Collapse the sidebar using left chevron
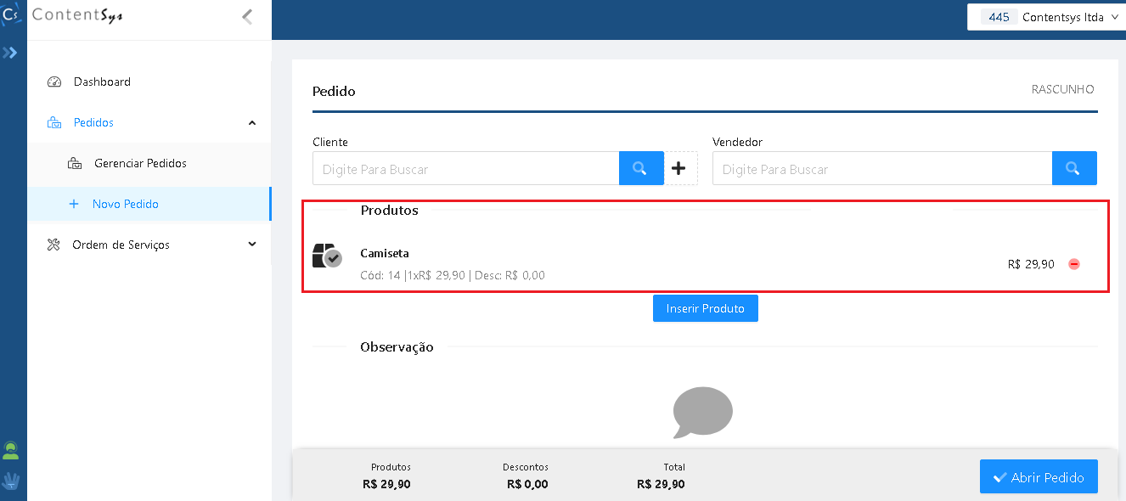The image size is (1126, 501). tap(247, 16)
